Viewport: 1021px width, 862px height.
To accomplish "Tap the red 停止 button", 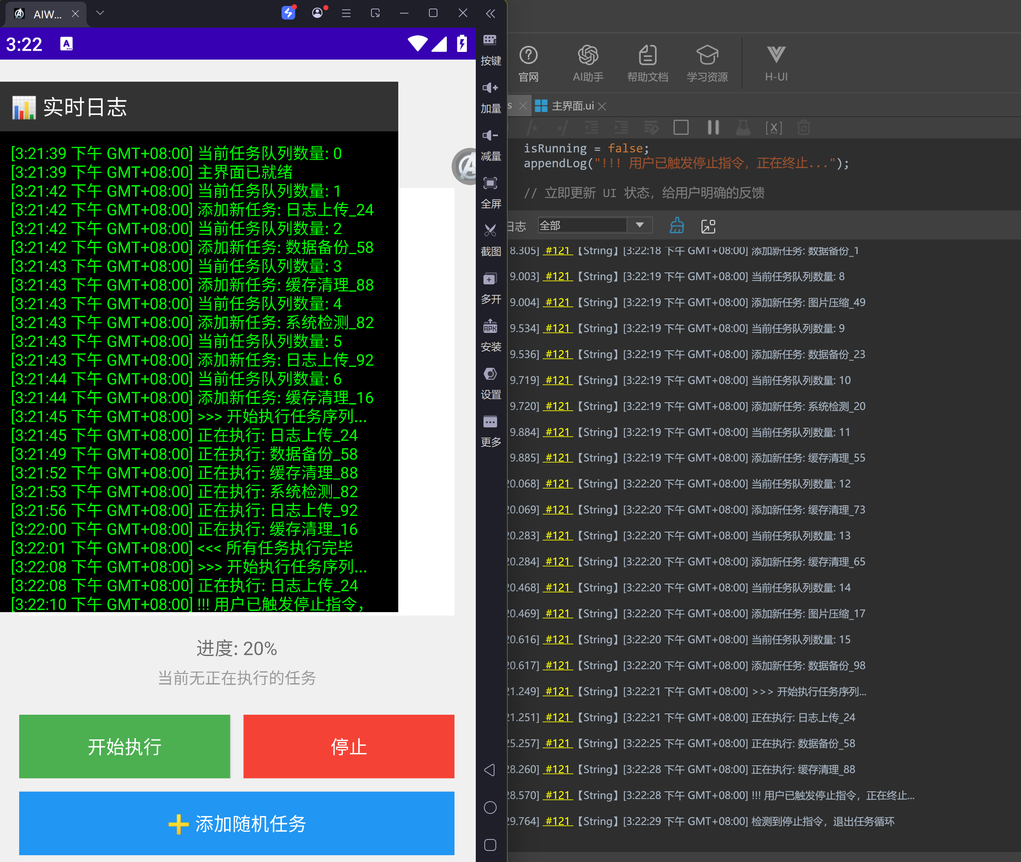I will click(x=349, y=746).
